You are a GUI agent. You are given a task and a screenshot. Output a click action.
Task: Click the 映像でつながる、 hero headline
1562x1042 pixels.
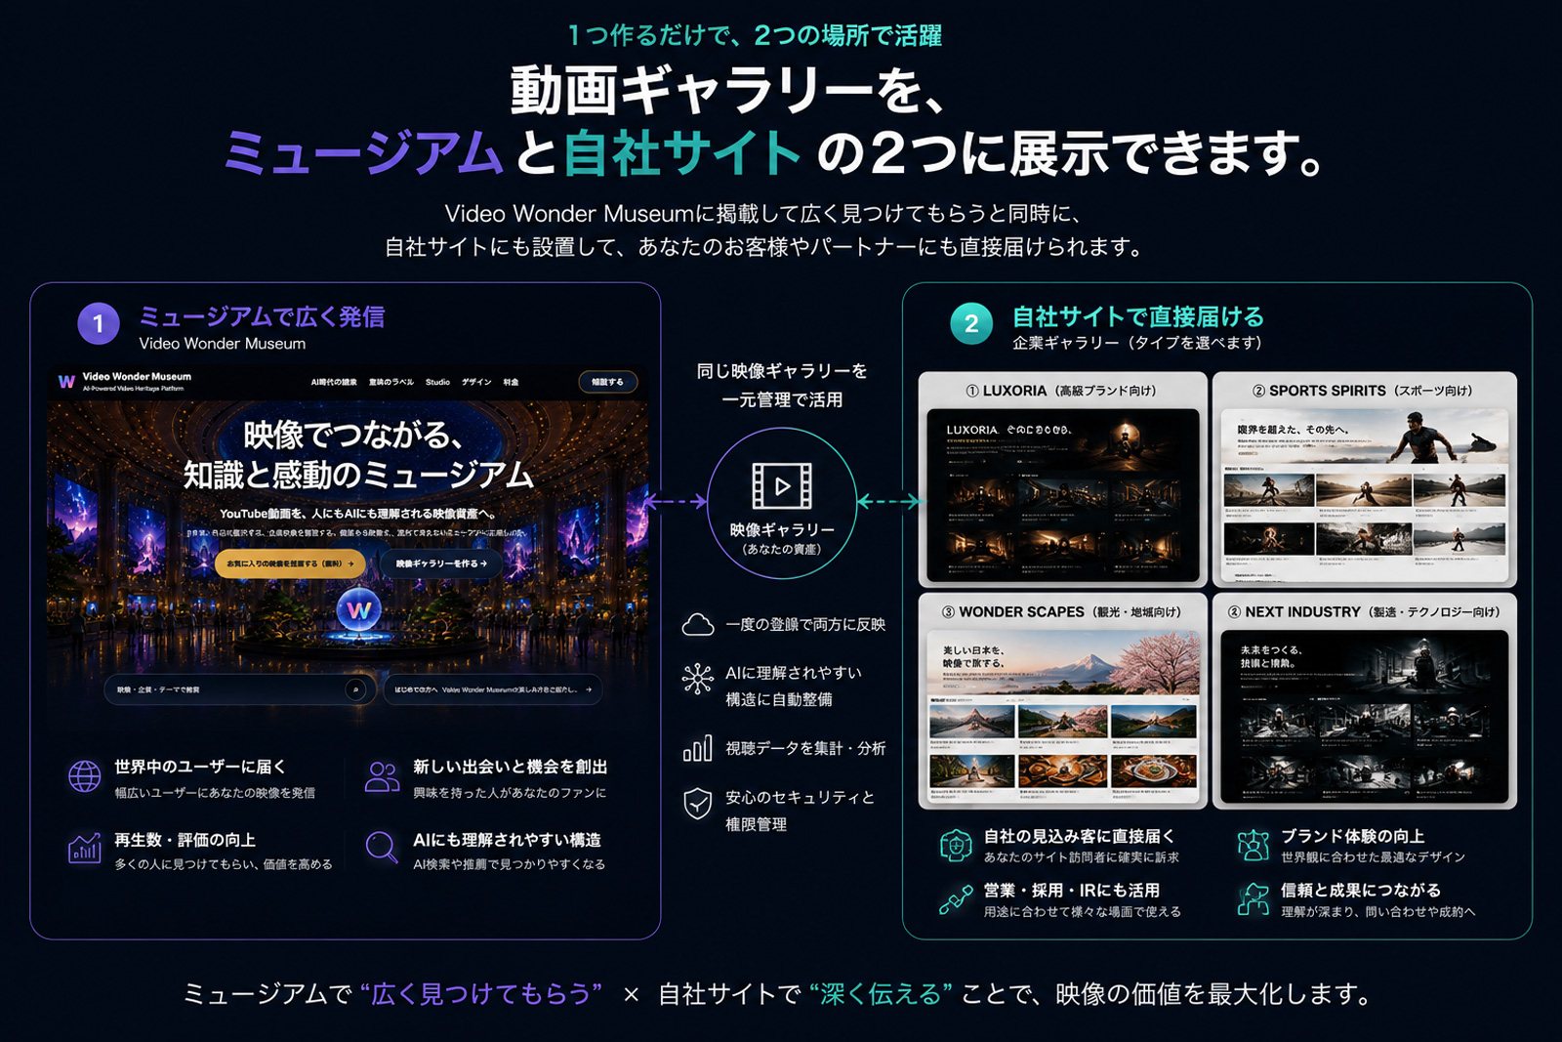point(353,435)
